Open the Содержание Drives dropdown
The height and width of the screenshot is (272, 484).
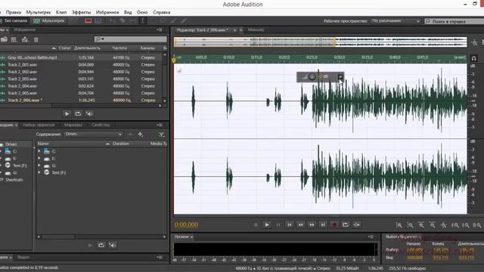(x=93, y=134)
